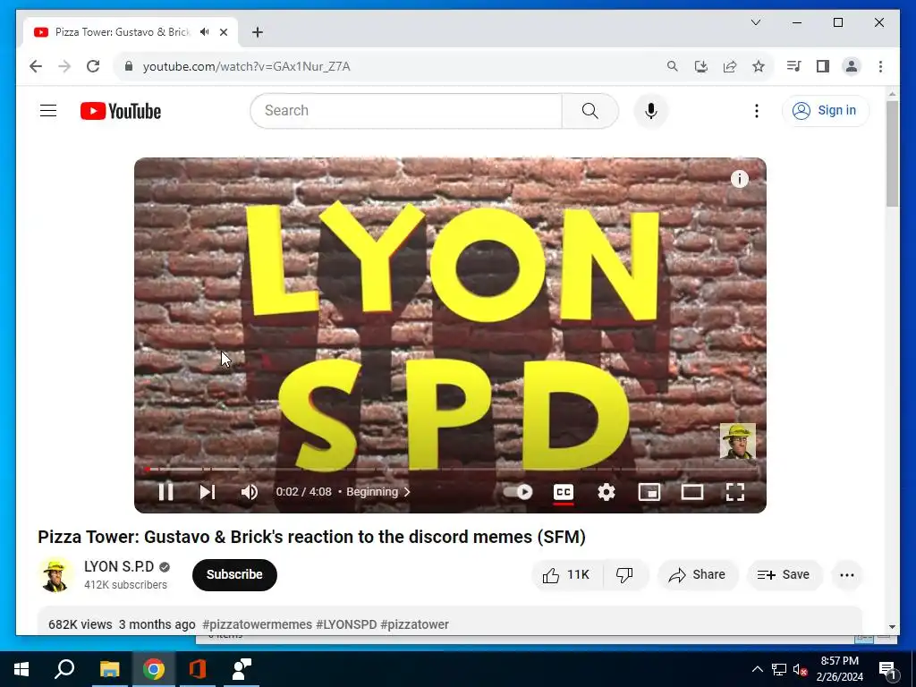Open the info cards icon on video
The height and width of the screenshot is (687, 916).
(740, 179)
